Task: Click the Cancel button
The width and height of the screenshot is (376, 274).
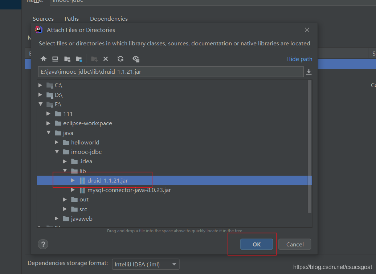Action: (295, 244)
